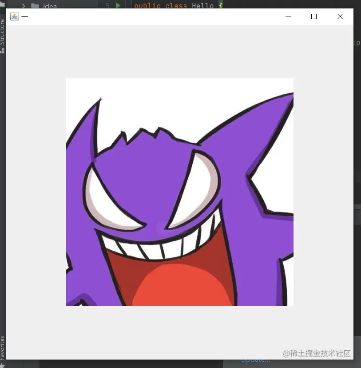Click 'public class Hello' code line in editor

point(179,6)
